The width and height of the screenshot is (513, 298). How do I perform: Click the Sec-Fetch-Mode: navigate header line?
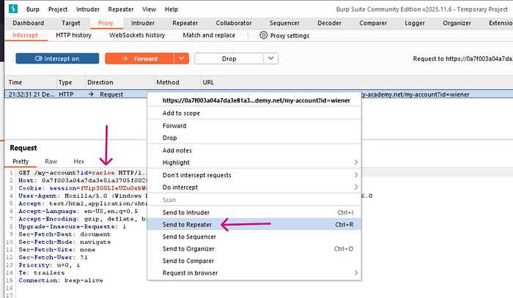64,242
